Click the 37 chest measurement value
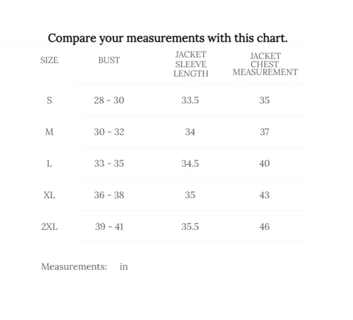The image size is (353, 320). click(265, 132)
